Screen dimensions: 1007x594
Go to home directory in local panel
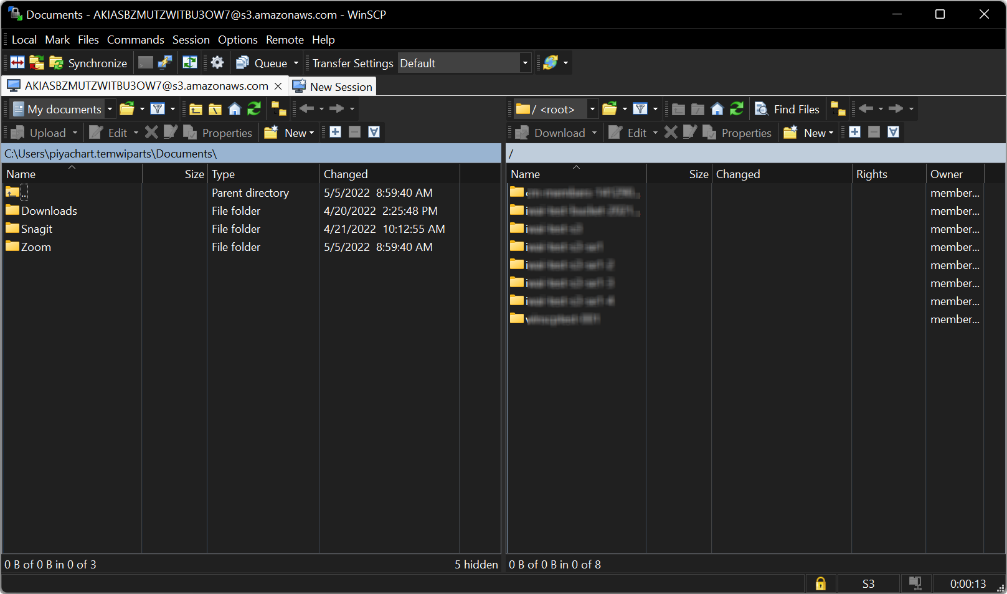pyautogui.click(x=234, y=109)
